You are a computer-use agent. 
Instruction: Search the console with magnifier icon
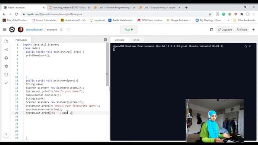[246, 46]
